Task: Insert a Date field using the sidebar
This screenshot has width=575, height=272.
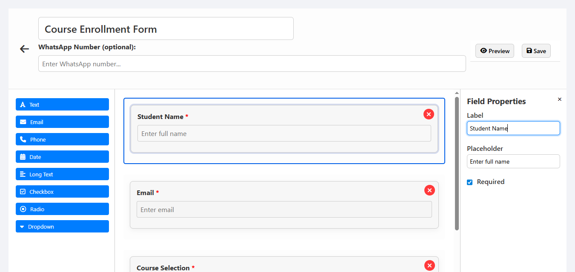Action: tap(62, 156)
